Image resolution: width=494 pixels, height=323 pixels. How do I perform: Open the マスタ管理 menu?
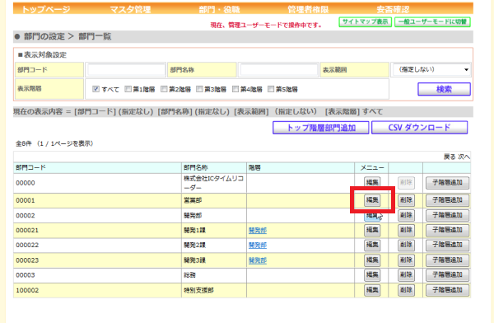[x=130, y=9]
